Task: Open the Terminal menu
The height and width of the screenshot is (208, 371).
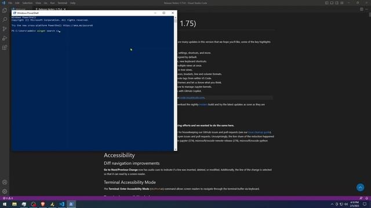Action: (63, 3)
